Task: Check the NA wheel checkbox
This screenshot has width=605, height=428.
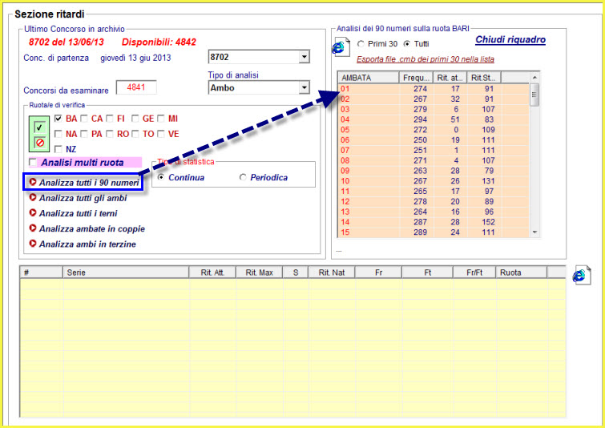Action: [x=58, y=134]
